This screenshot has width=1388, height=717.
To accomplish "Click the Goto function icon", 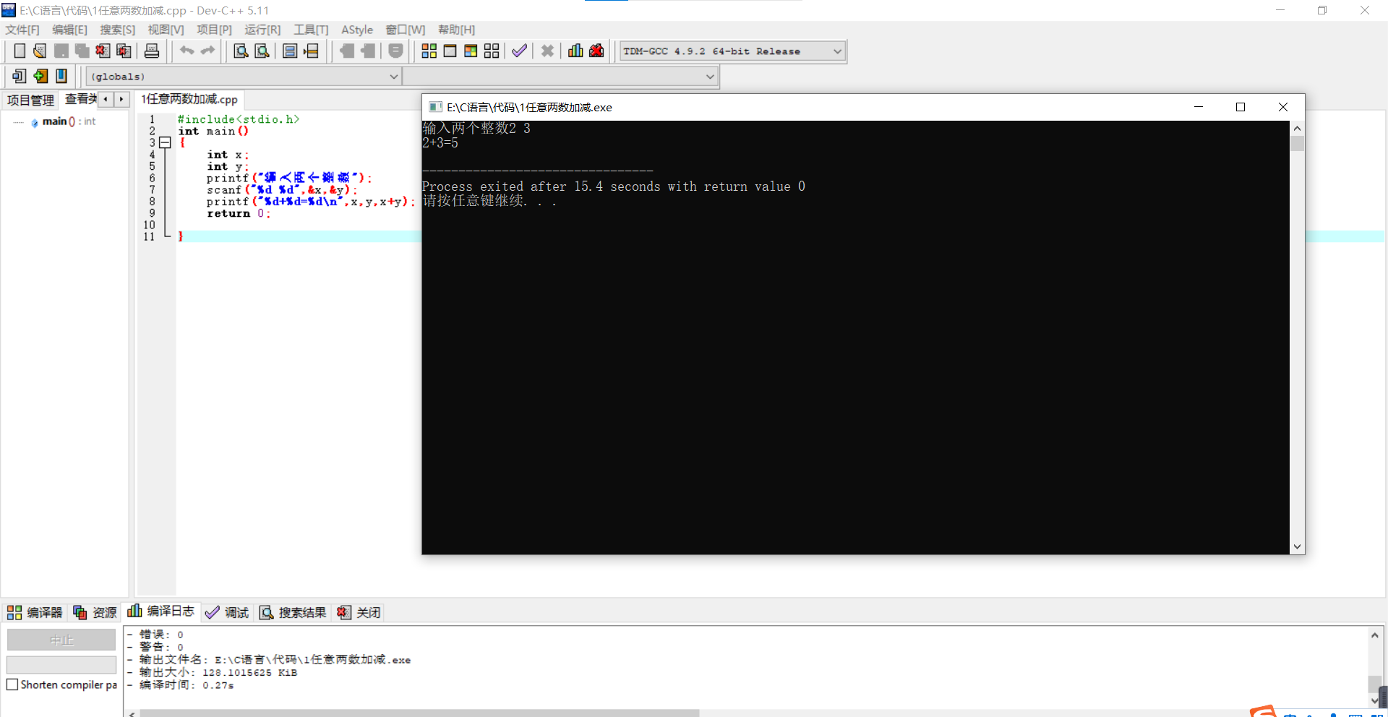I will pyautogui.click(x=290, y=51).
